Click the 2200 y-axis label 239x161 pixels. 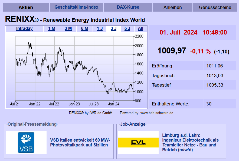coord(139,36)
